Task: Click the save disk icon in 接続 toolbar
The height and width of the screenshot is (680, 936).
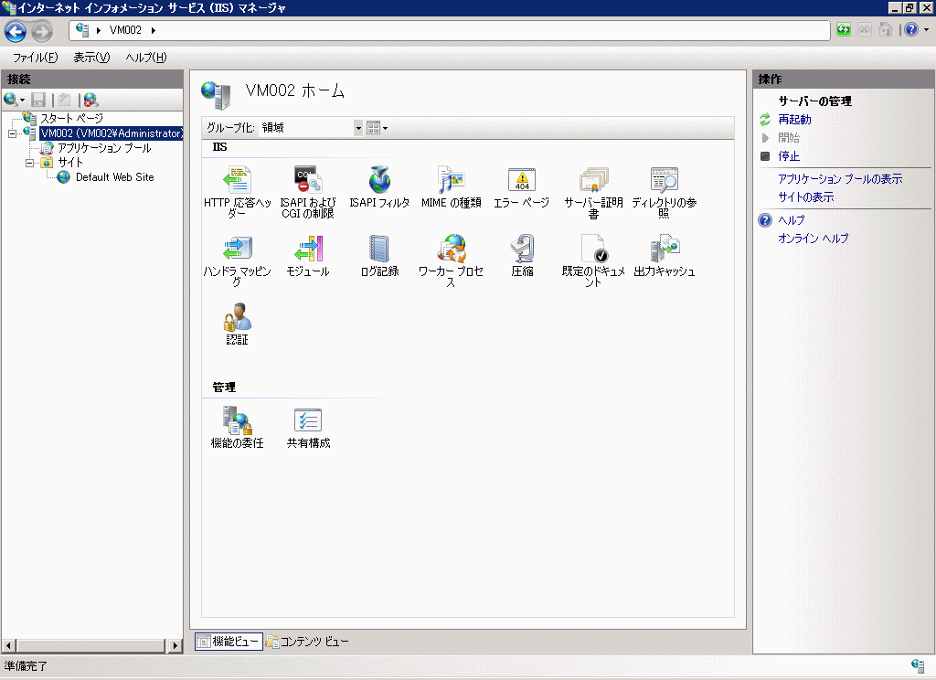Action: click(38, 100)
